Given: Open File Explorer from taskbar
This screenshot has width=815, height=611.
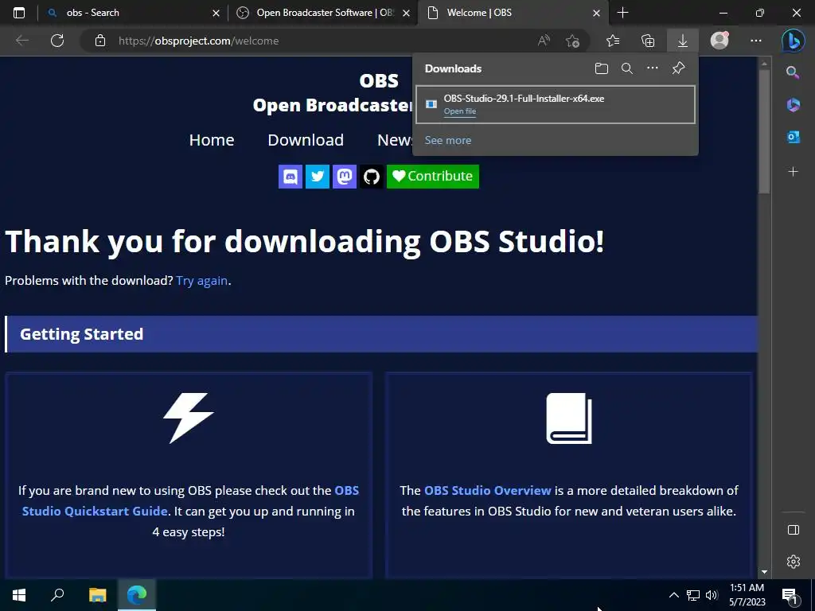Looking at the screenshot, I should [x=97, y=595].
